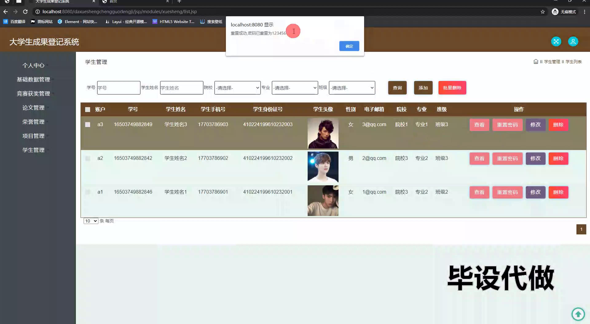
Task: Click email 3@qq.com in the table
Action: coord(374,124)
